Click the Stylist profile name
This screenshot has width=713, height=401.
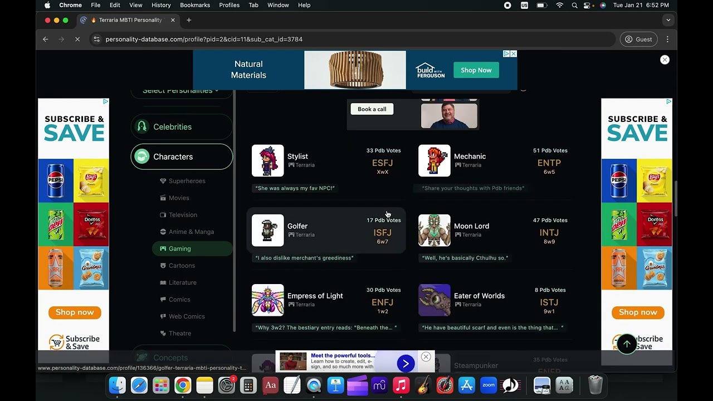(297, 157)
